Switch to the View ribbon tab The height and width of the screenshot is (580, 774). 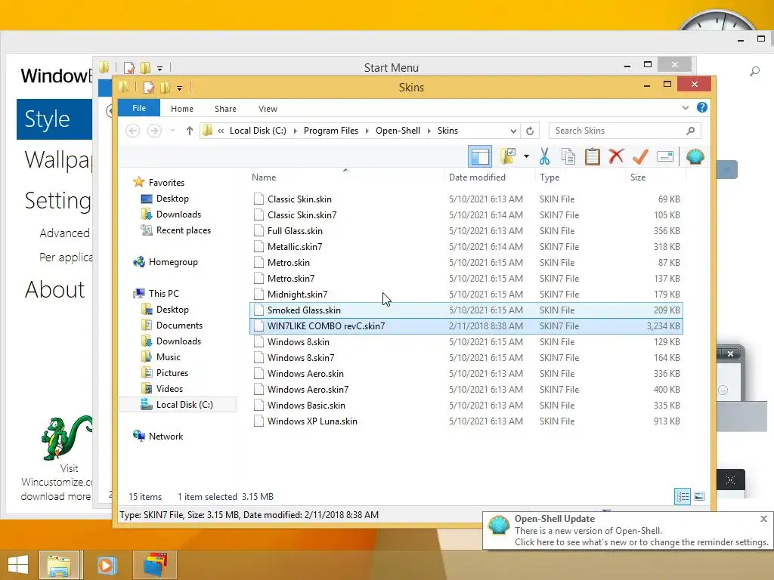(268, 109)
